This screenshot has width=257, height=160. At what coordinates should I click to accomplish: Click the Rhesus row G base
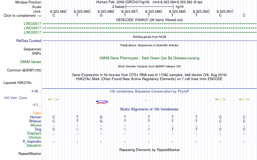pyautogui.click(x=101, y=121)
